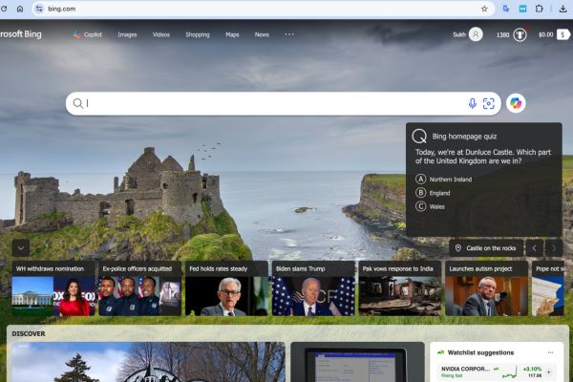The height and width of the screenshot is (382, 573).
Task: Open the extensions puzzle icon
Action: coord(539,9)
